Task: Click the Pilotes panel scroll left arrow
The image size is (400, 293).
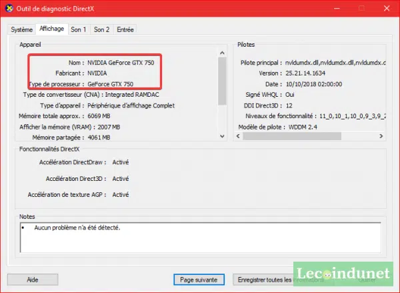Action: coord(238,136)
